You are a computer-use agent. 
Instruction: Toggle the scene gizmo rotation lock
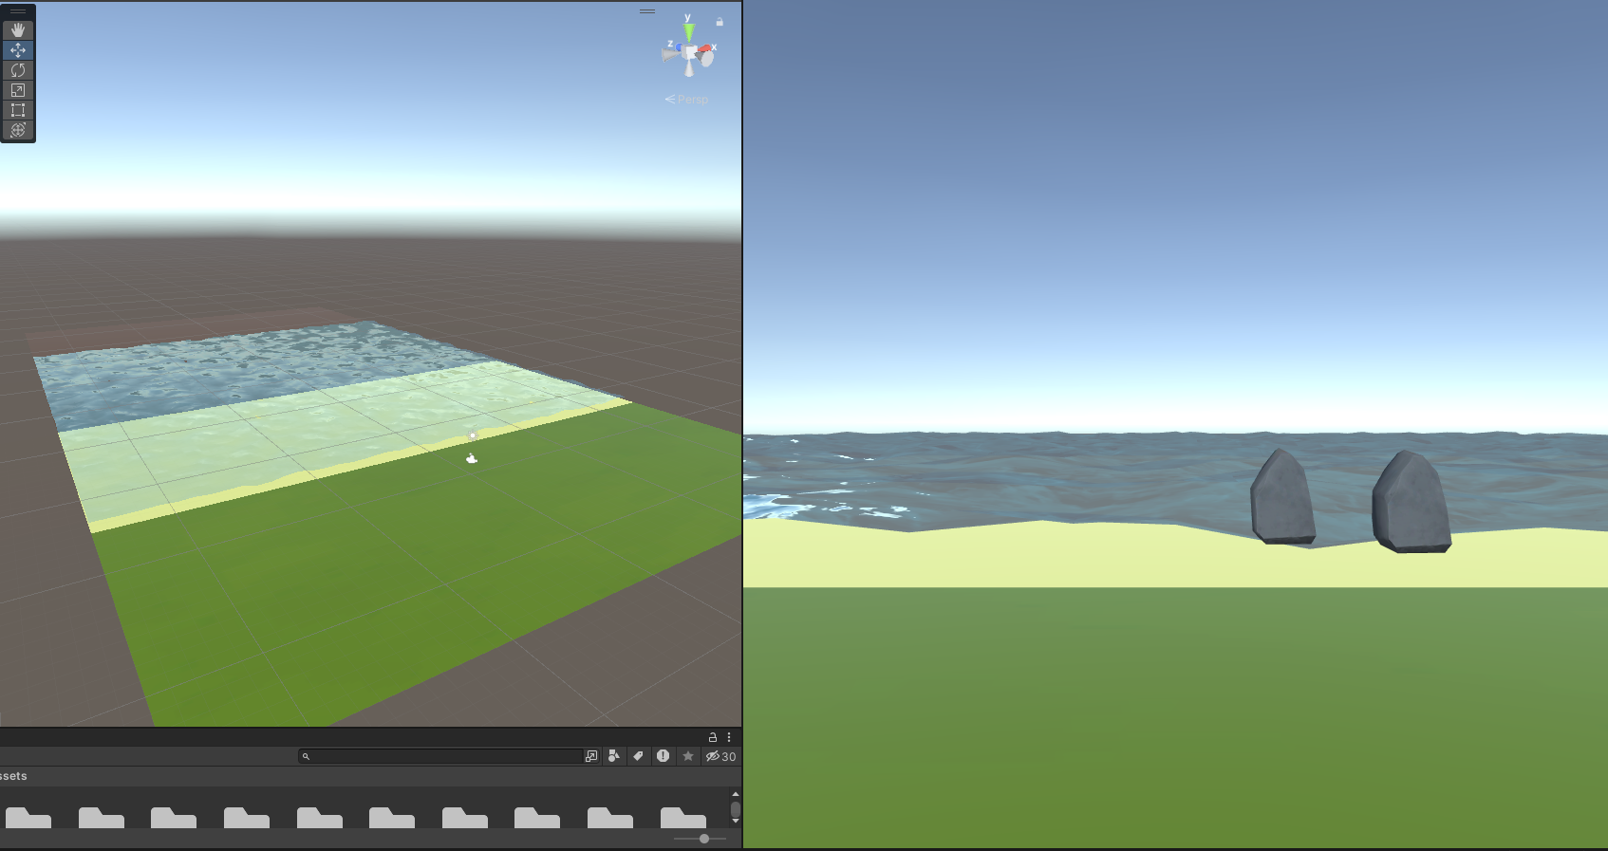[720, 22]
